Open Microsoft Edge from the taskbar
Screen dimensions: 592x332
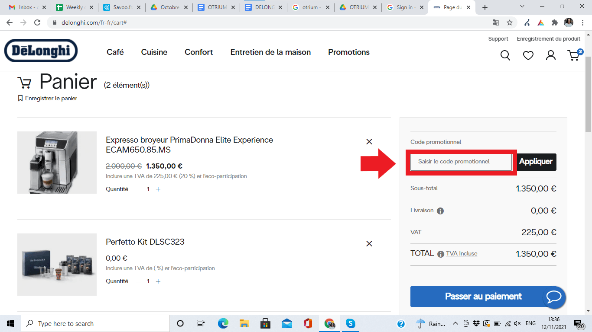click(223, 323)
